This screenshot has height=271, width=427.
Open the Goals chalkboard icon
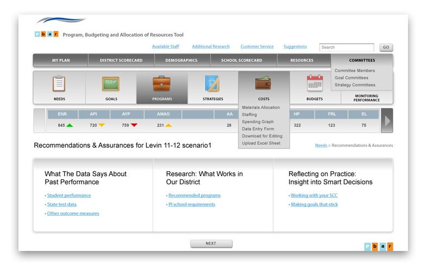point(111,84)
